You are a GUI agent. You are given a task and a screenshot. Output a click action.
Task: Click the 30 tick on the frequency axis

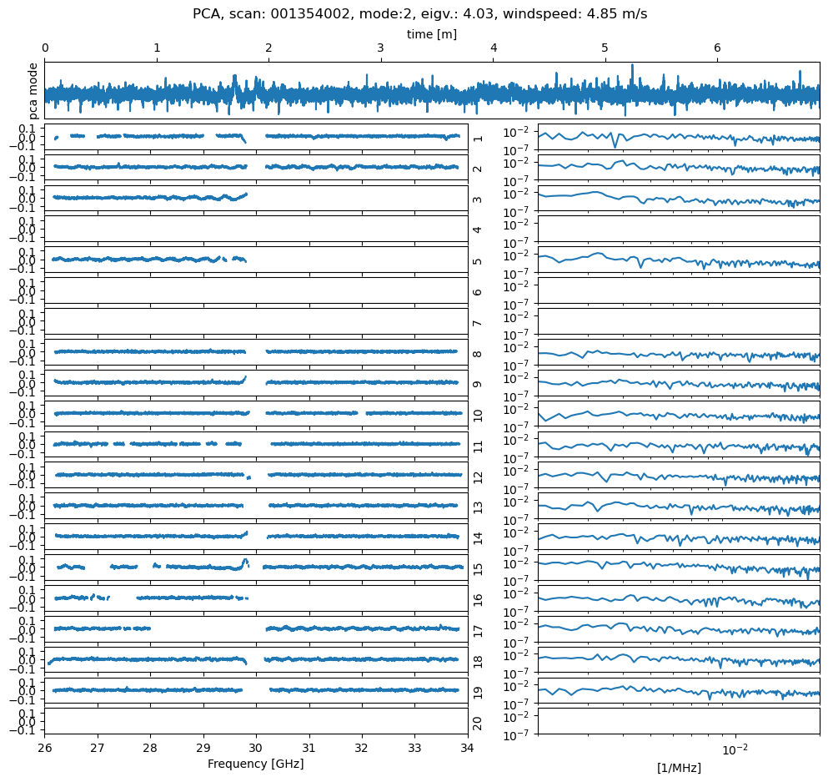click(x=256, y=746)
